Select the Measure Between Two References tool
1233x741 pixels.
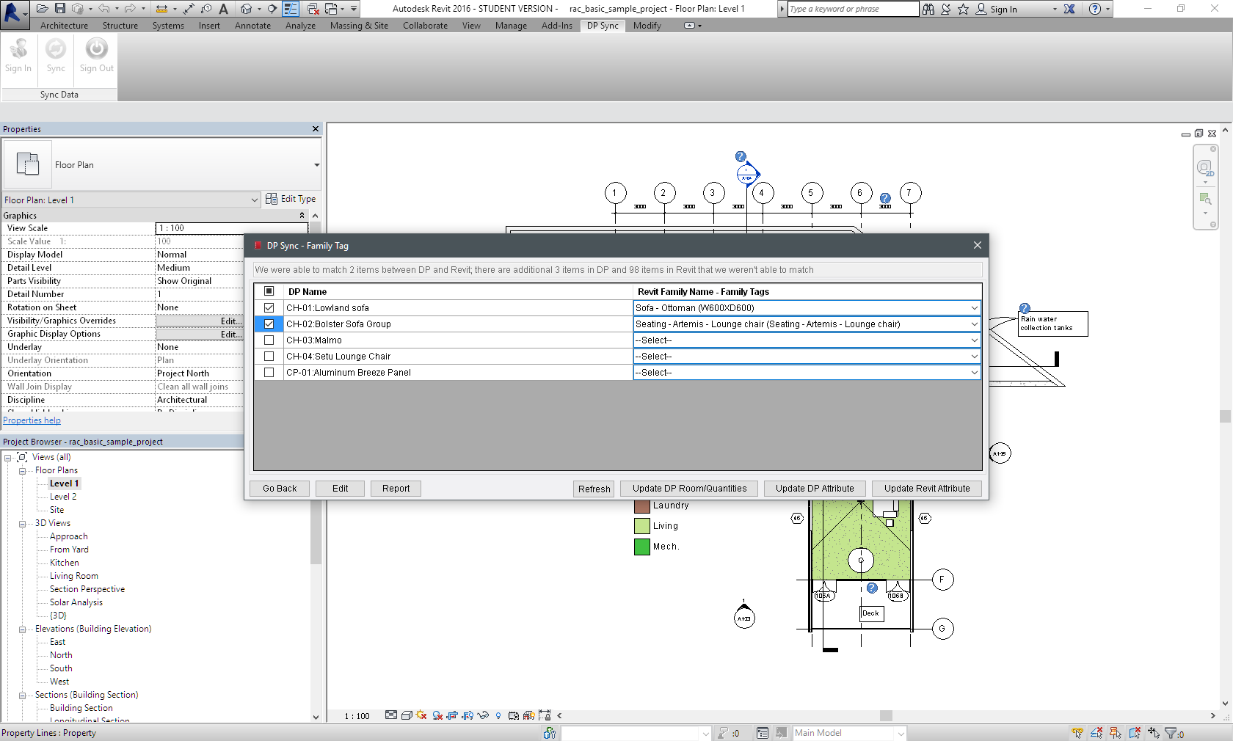coord(162,9)
